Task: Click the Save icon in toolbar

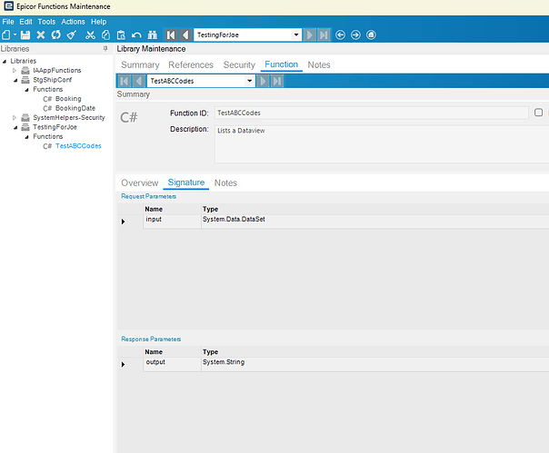Action: (x=25, y=34)
